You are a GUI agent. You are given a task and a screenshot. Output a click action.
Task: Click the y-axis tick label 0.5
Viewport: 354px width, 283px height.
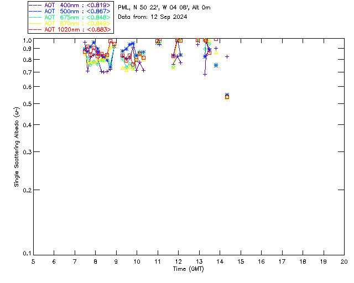tap(25, 104)
